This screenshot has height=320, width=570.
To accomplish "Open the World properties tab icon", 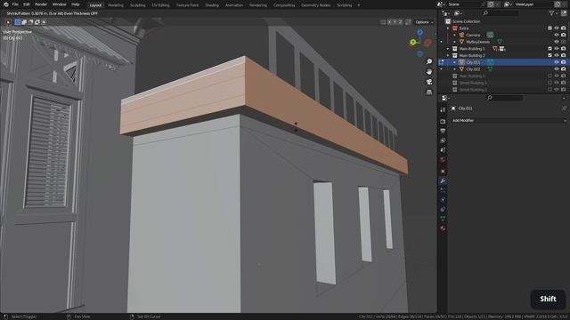I will (x=443, y=159).
